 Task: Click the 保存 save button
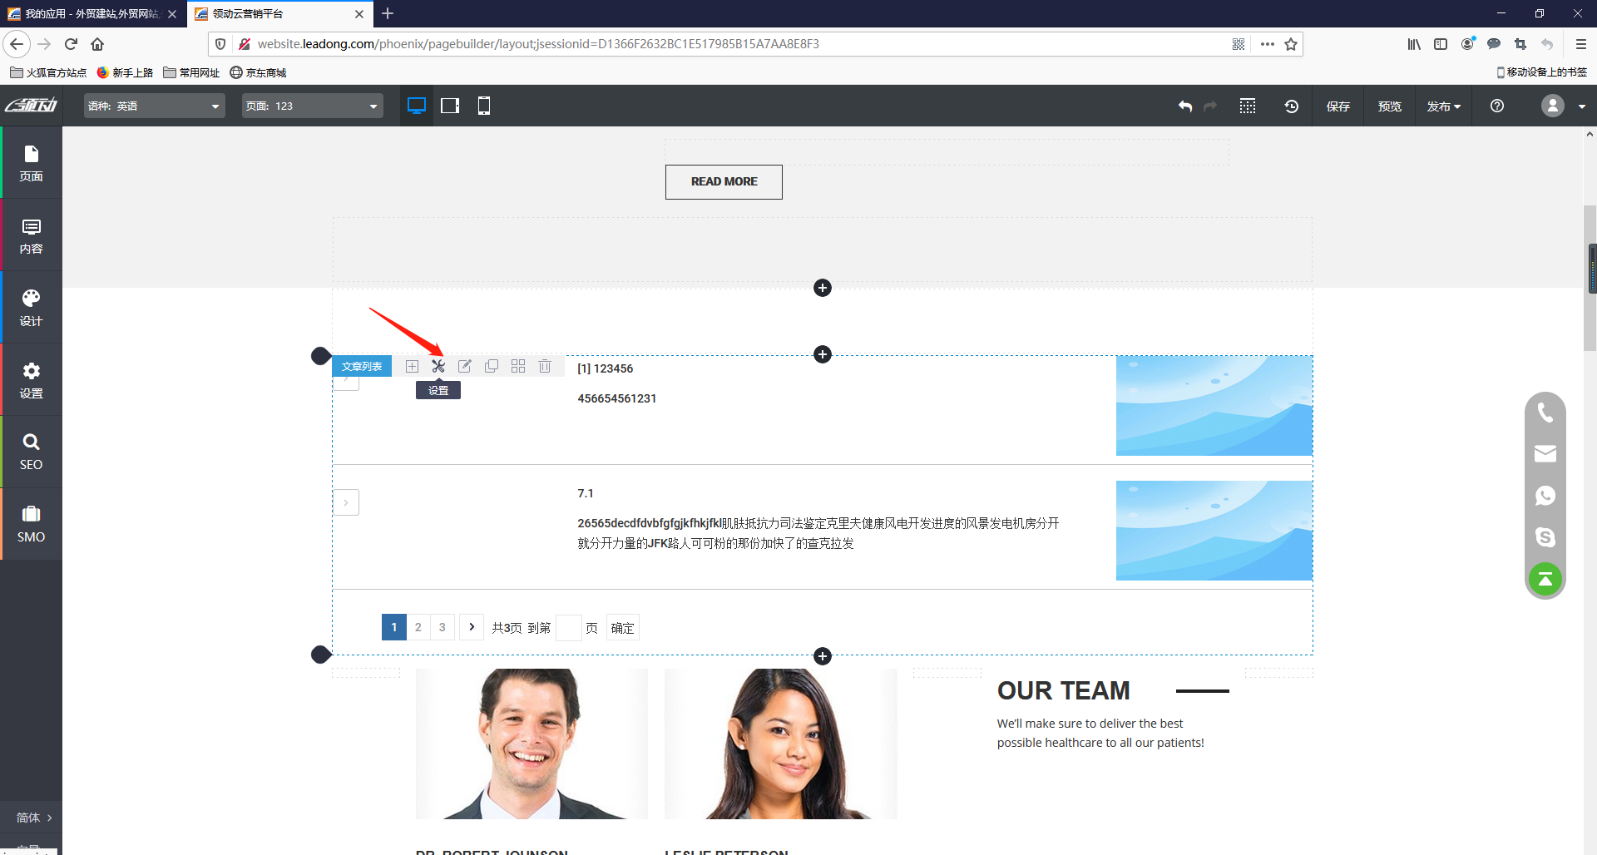1337,106
